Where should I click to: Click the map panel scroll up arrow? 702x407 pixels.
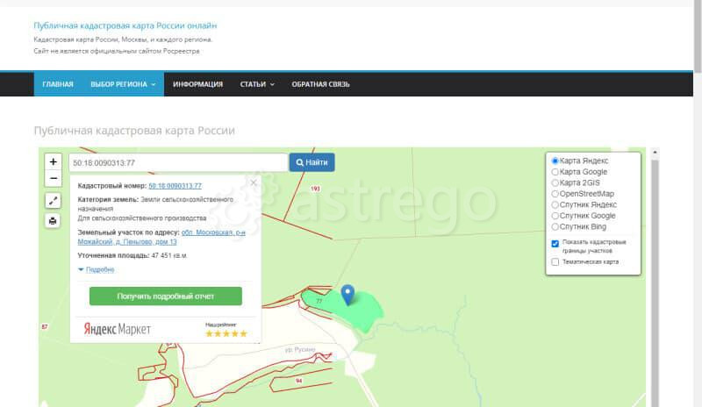[655, 153]
